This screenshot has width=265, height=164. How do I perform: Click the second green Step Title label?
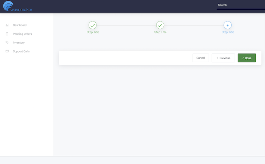160,32
